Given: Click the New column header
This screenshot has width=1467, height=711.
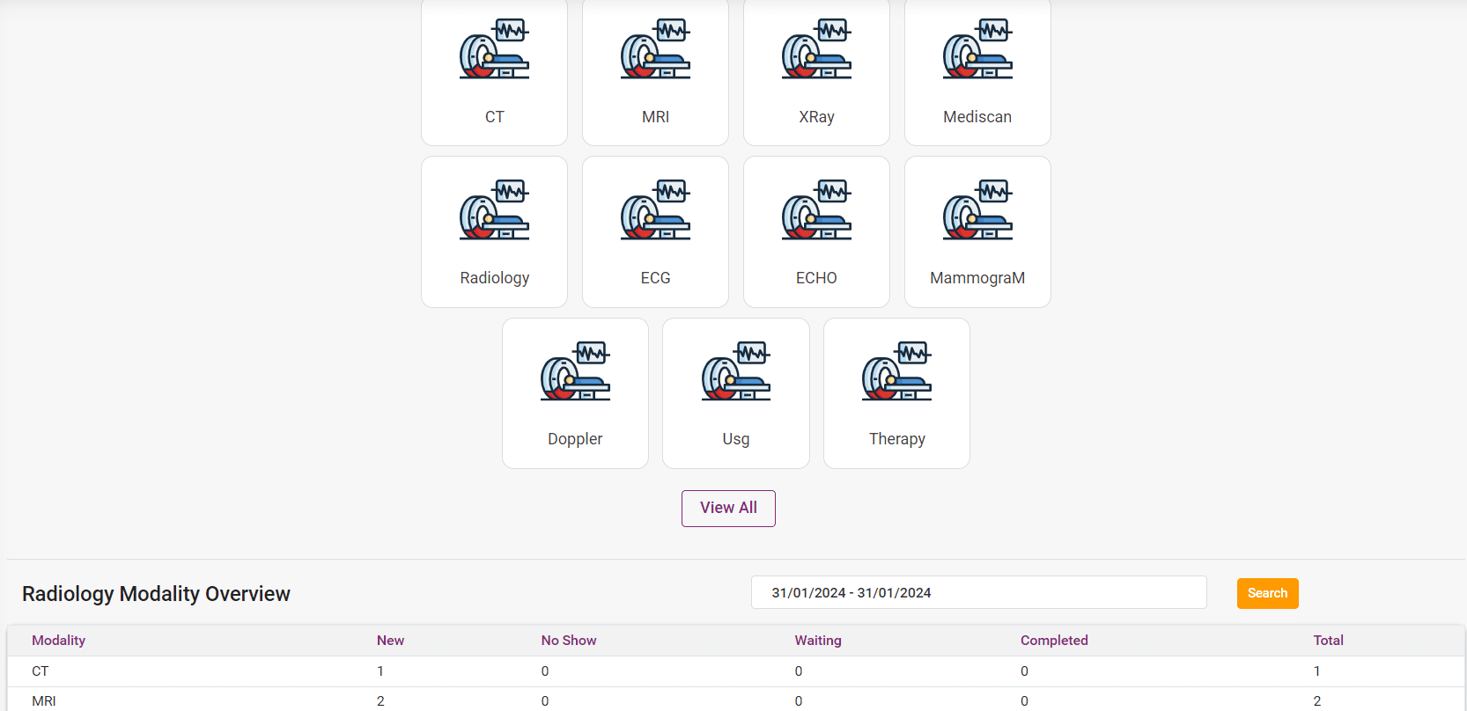Looking at the screenshot, I should [390, 641].
